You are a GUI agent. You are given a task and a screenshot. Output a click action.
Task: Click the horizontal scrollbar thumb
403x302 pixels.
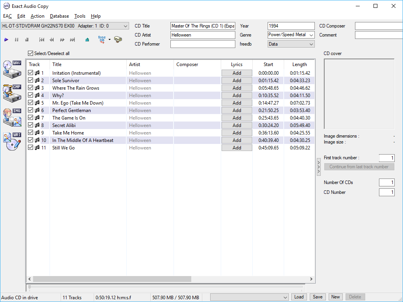pyautogui.click(x=112, y=279)
